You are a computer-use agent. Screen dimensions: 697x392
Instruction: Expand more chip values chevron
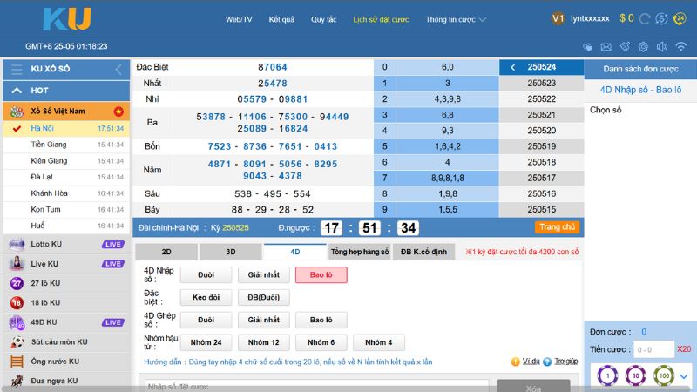click(x=684, y=376)
